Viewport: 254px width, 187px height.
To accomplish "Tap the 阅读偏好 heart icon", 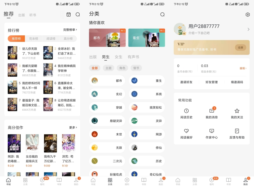I will (x=186, y=131).
